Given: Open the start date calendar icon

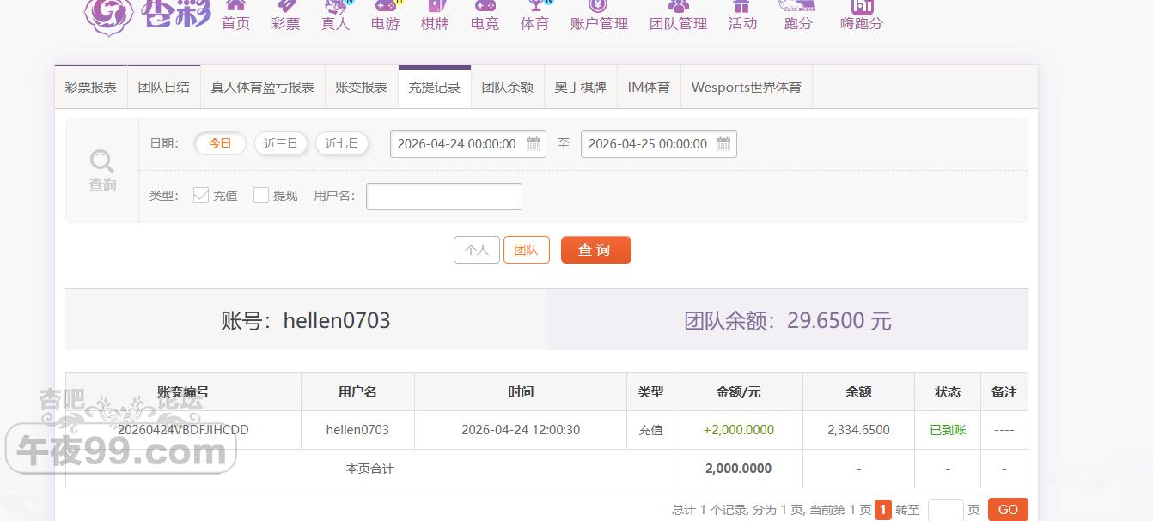Looking at the screenshot, I should pos(534,143).
